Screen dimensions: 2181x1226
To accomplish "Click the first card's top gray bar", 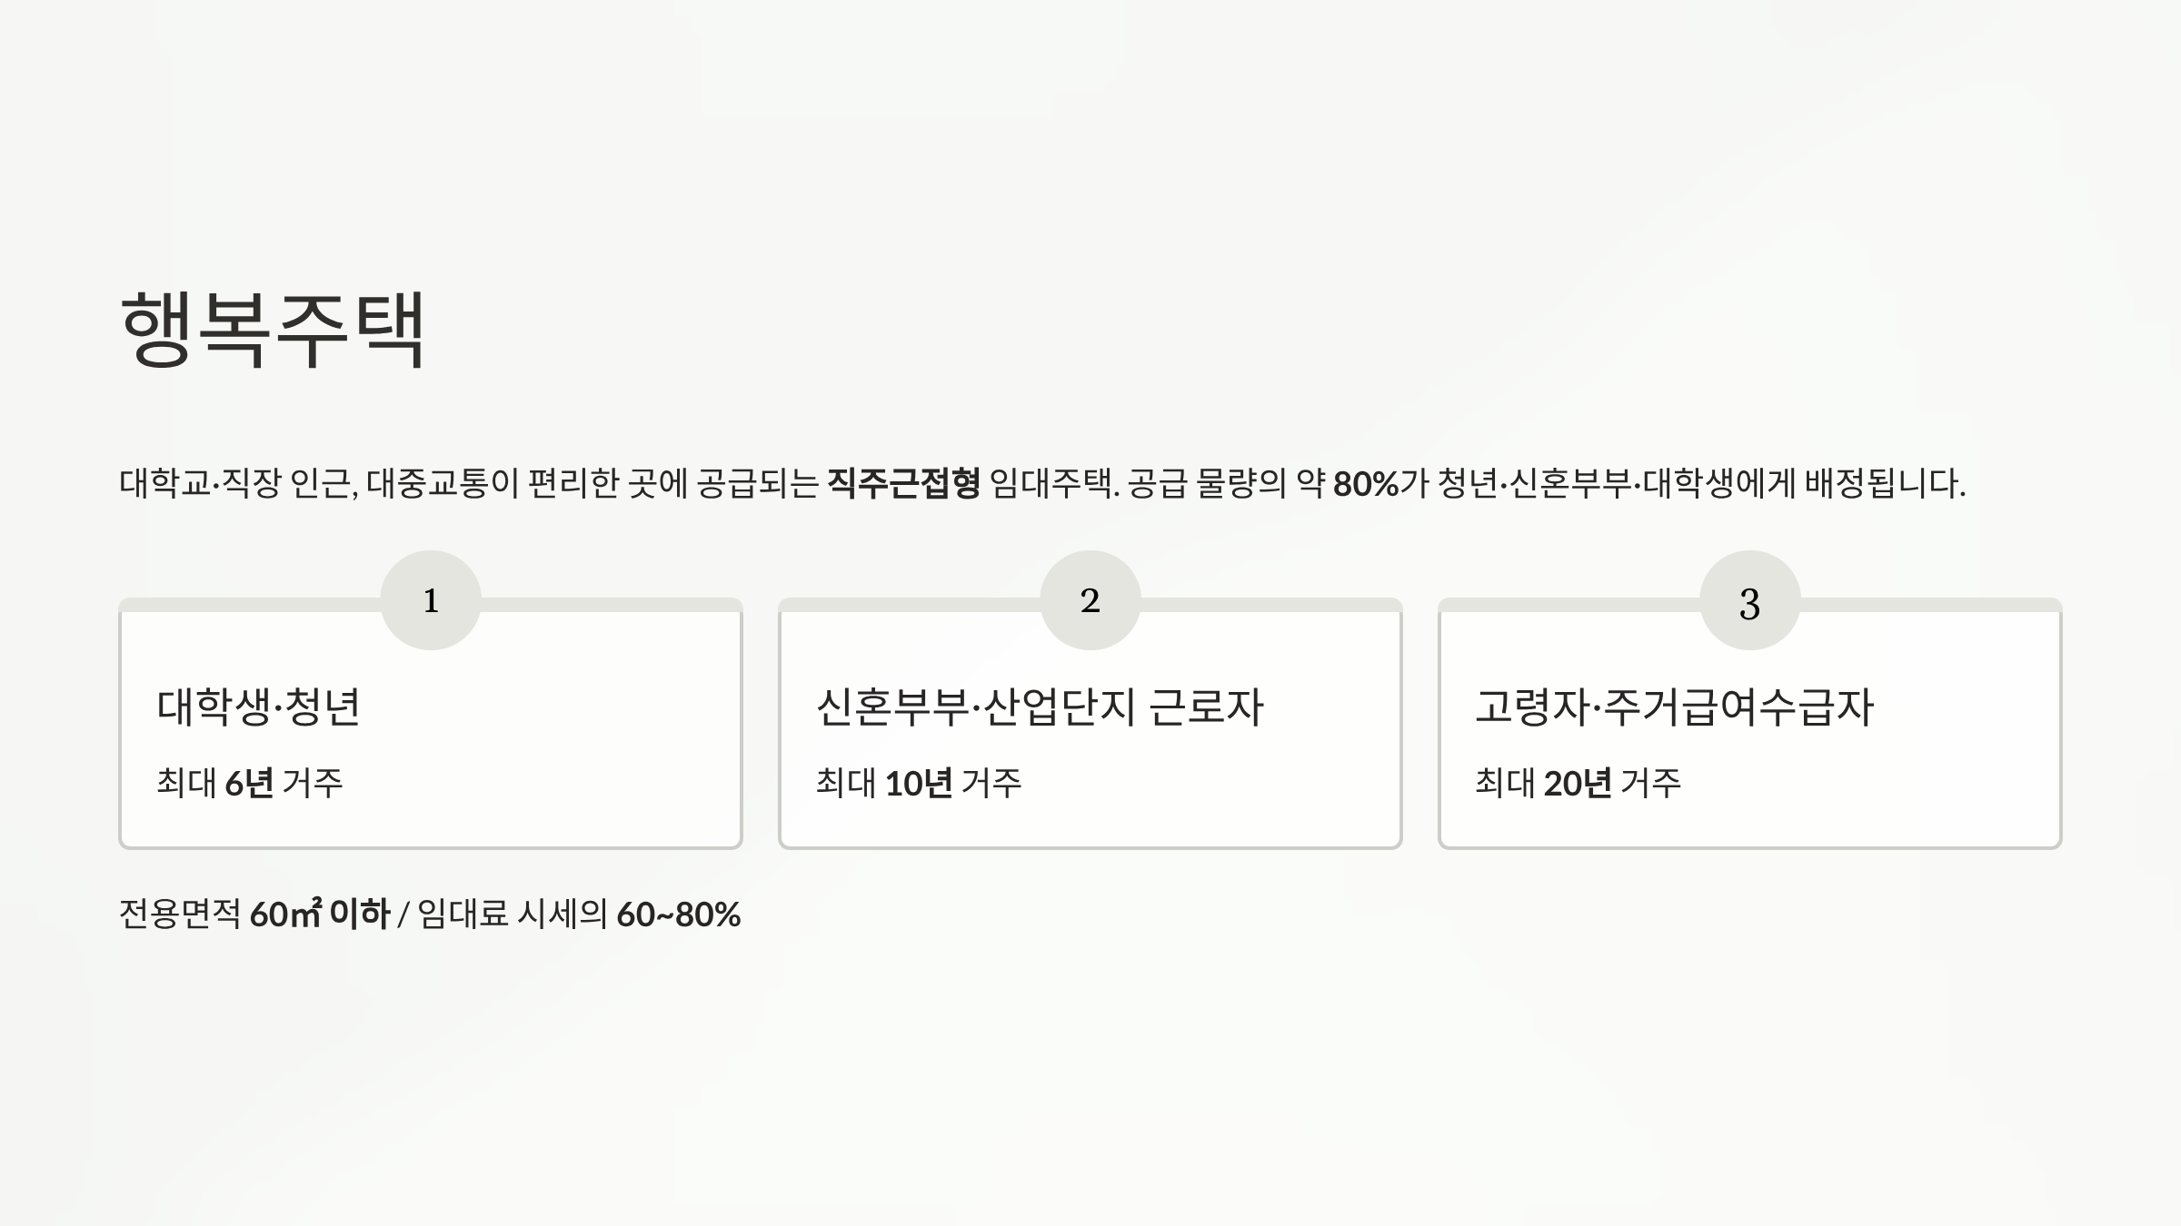I will tap(431, 605).
